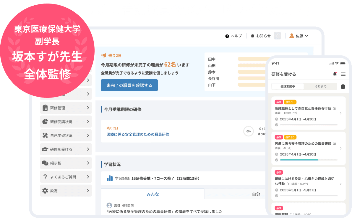Click the 研修受講状況 pie chart icon
Screen dimensions: 352x218
(x=45, y=122)
